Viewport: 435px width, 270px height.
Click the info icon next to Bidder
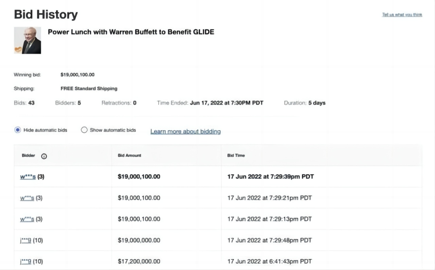tap(44, 156)
